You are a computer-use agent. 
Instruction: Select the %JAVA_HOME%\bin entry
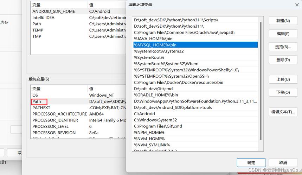coord(195,38)
